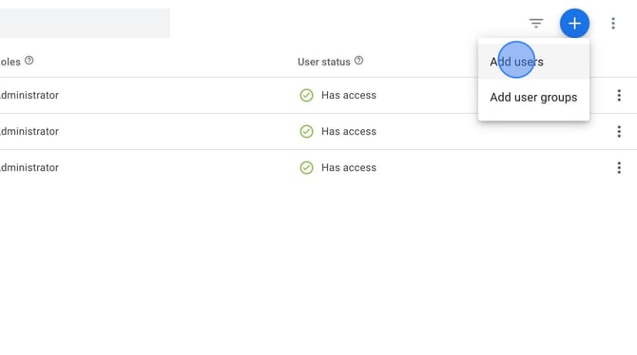
Task: Click first row Administrator role
Action: (29, 95)
